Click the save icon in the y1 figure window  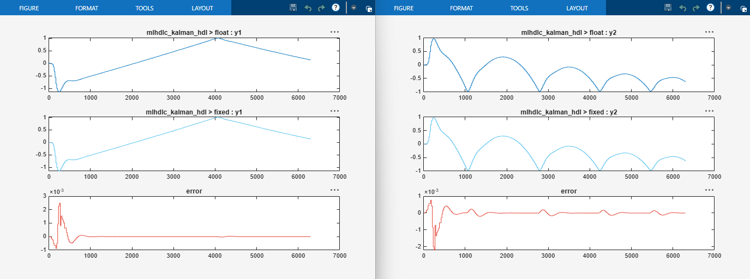(293, 8)
